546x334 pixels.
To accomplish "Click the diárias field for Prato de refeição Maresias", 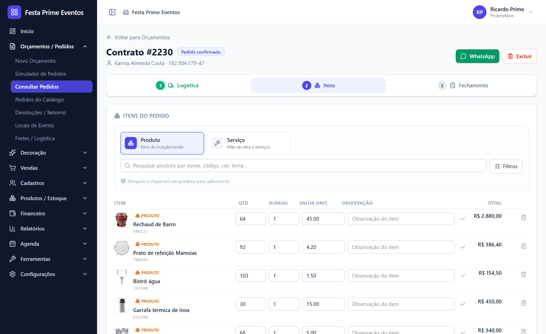I will pos(284,247).
